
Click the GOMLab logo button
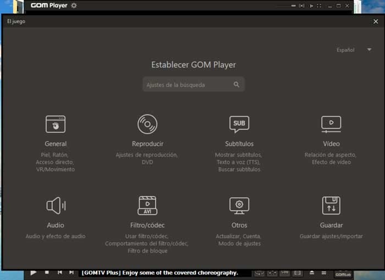pyautogui.click(x=343, y=274)
